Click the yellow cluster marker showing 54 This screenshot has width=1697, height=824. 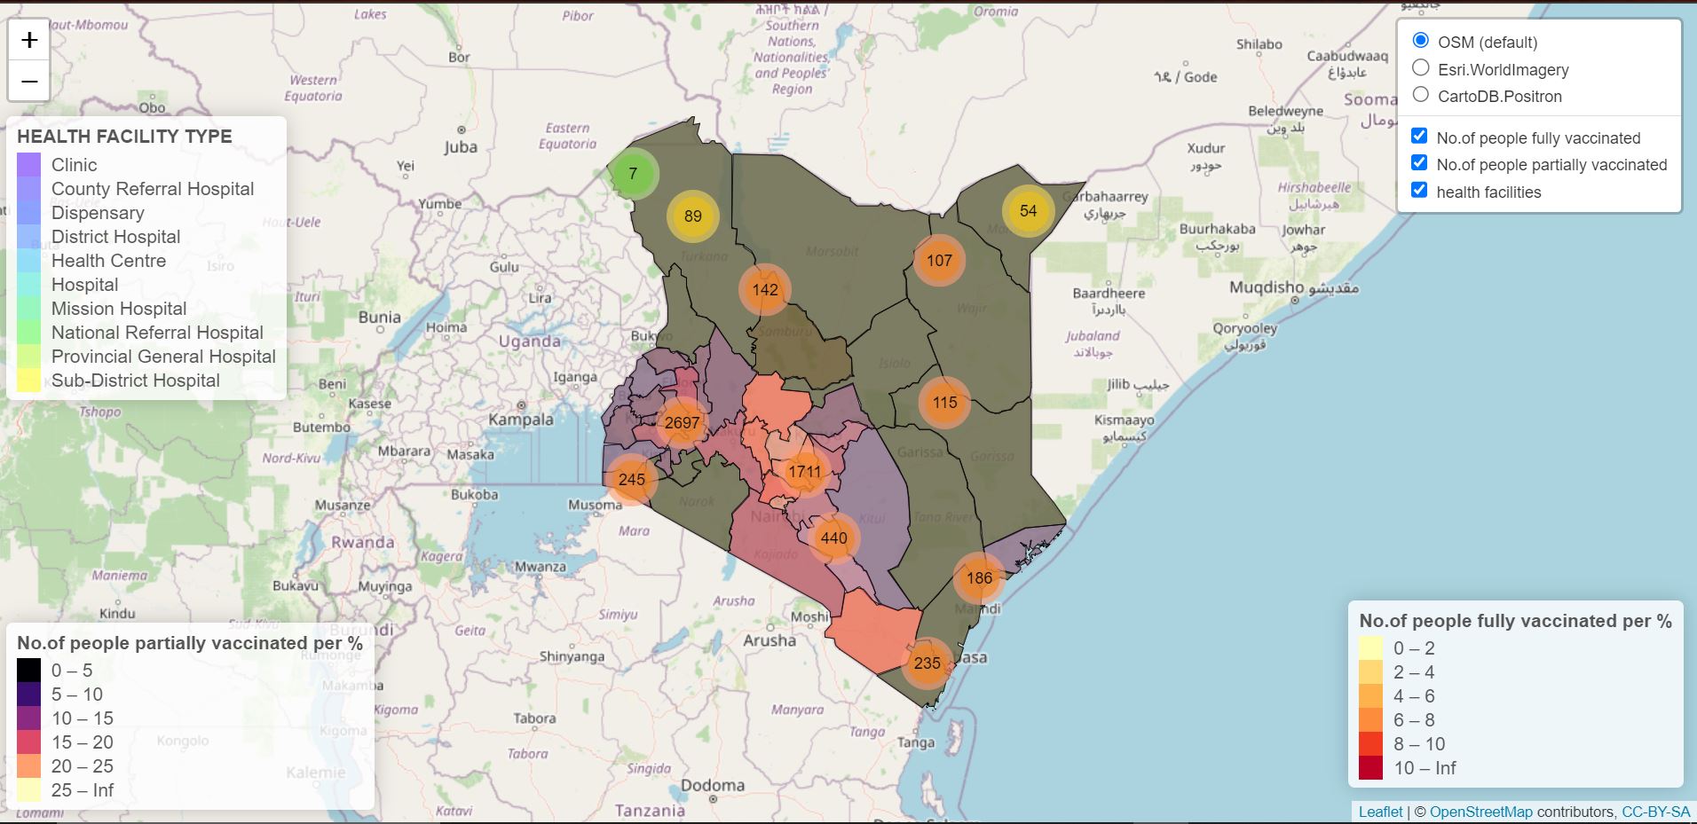pyautogui.click(x=1028, y=211)
